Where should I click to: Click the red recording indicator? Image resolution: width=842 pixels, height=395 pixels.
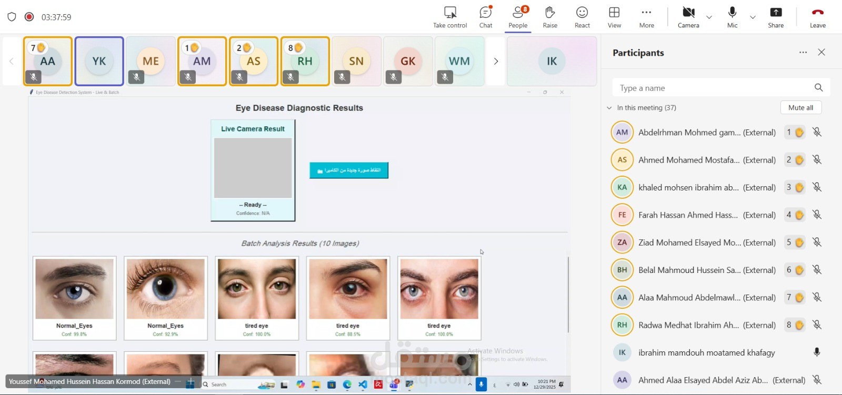pos(29,17)
